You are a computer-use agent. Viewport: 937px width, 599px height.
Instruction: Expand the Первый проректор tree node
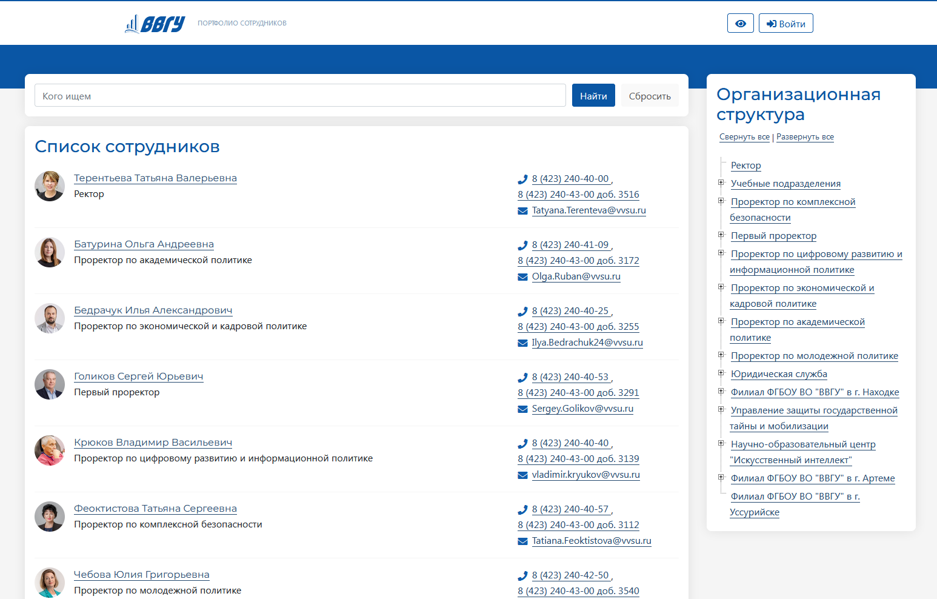721,235
